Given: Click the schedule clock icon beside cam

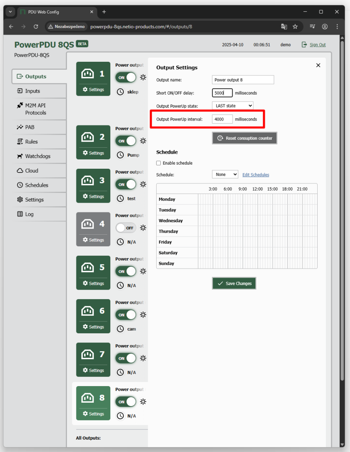Looking at the screenshot, I should pos(120,329).
